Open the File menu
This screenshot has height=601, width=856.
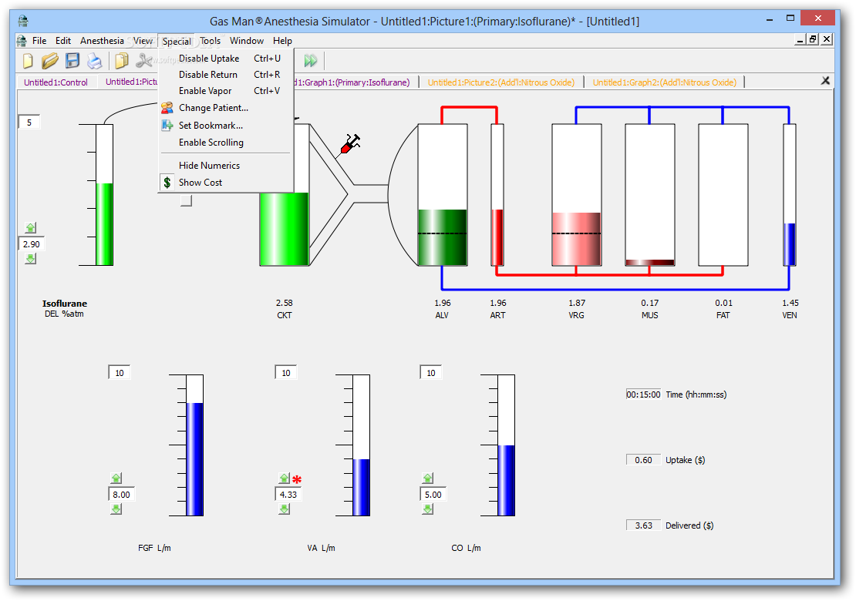click(39, 41)
